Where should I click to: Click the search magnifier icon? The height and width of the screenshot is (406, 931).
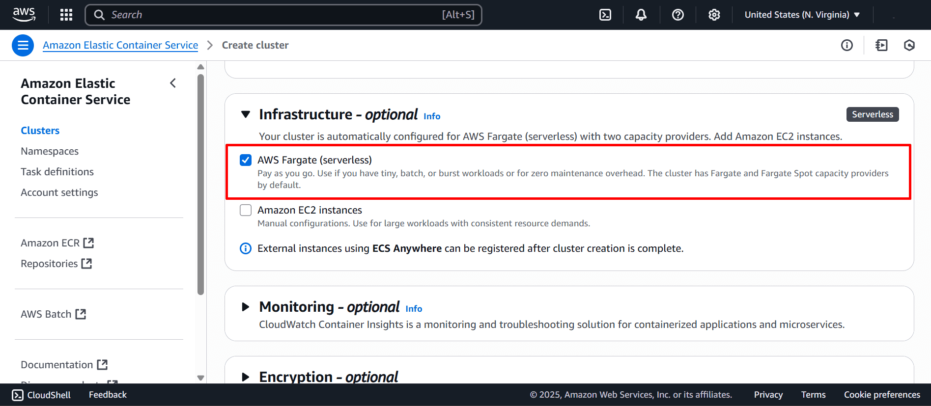pos(99,15)
